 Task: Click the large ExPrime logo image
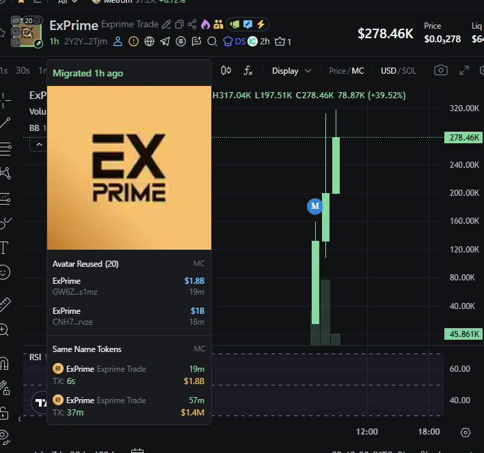[x=129, y=167]
